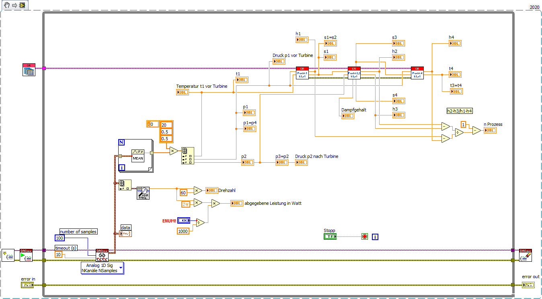Select the Druck p2 nach Turbine indicator

[x=302, y=162]
